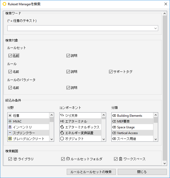Select Building Elements in 分類 list
170x178 pixels.
click(132, 116)
